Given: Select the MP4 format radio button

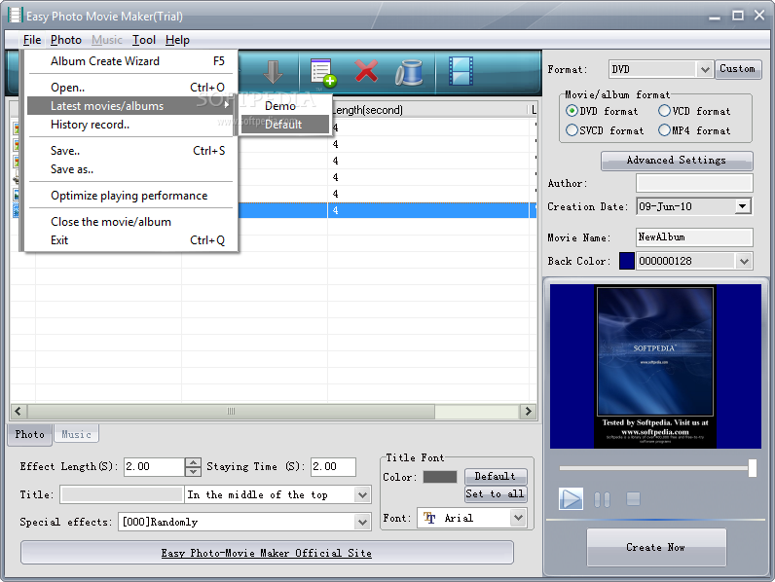Looking at the screenshot, I should click(664, 130).
